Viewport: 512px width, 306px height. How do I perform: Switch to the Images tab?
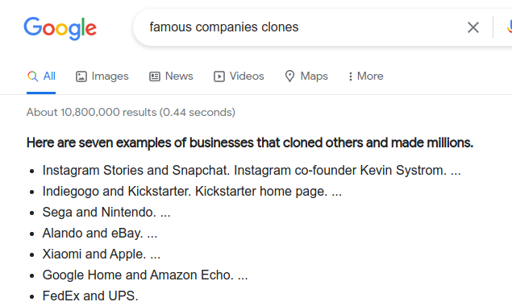[102, 76]
